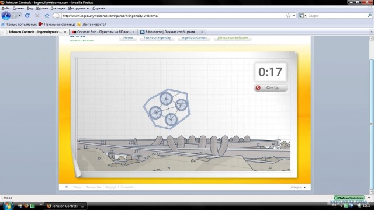Open the Firefox home page icon
The image size is (374, 210).
(47, 16)
